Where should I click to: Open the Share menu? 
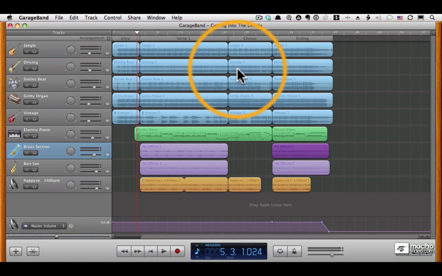point(134,18)
